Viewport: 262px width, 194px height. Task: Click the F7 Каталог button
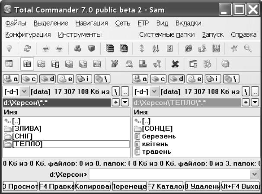[x=166, y=186]
